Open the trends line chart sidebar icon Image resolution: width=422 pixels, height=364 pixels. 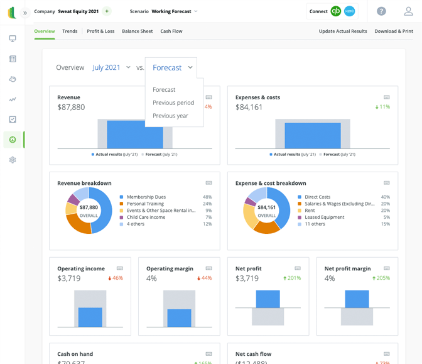(13, 99)
